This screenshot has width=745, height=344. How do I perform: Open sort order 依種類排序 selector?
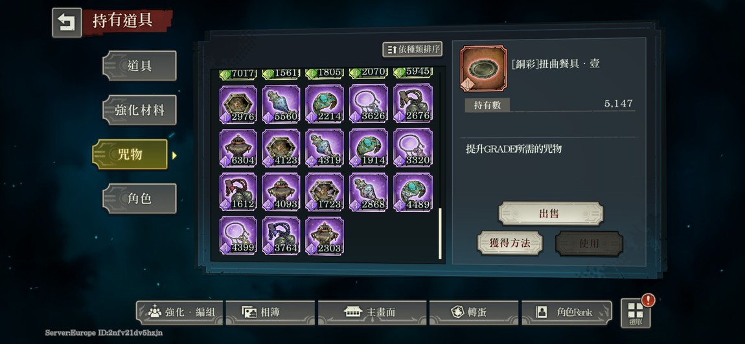point(413,49)
